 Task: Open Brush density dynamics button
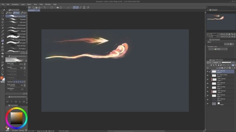coord(25,85)
